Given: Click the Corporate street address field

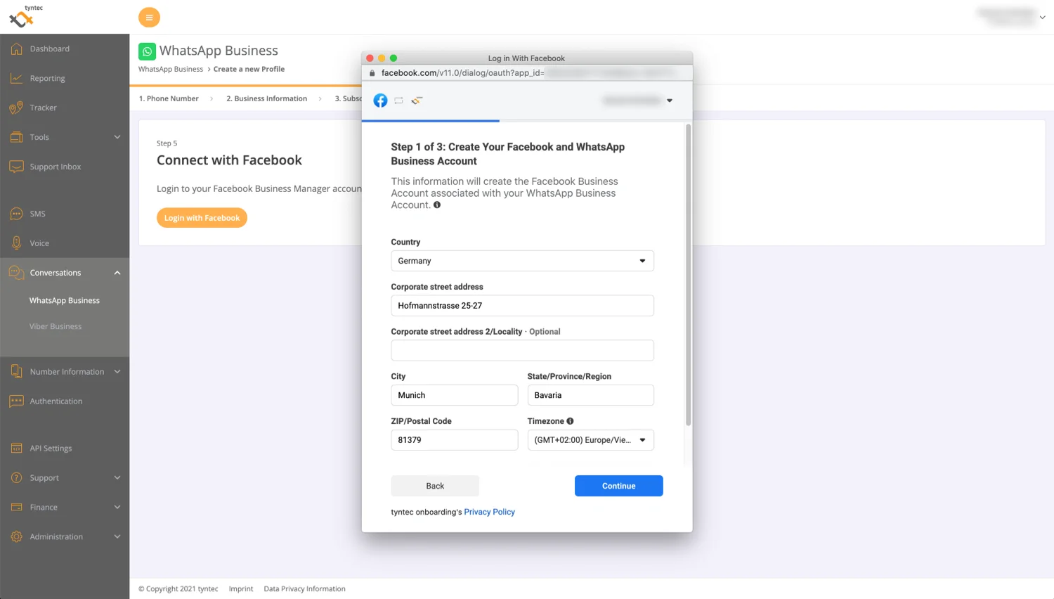Looking at the screenshot, I should pyautogui.click(x=522, y=306).
